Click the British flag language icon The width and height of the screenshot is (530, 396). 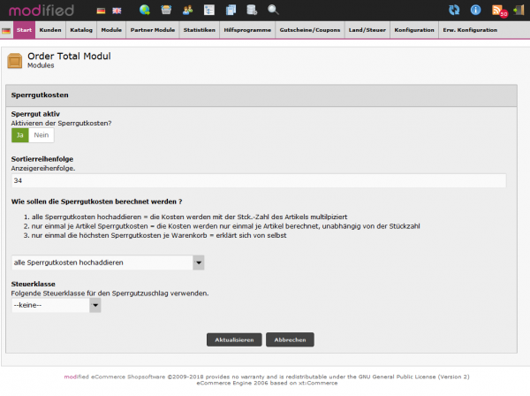point(117,11)
